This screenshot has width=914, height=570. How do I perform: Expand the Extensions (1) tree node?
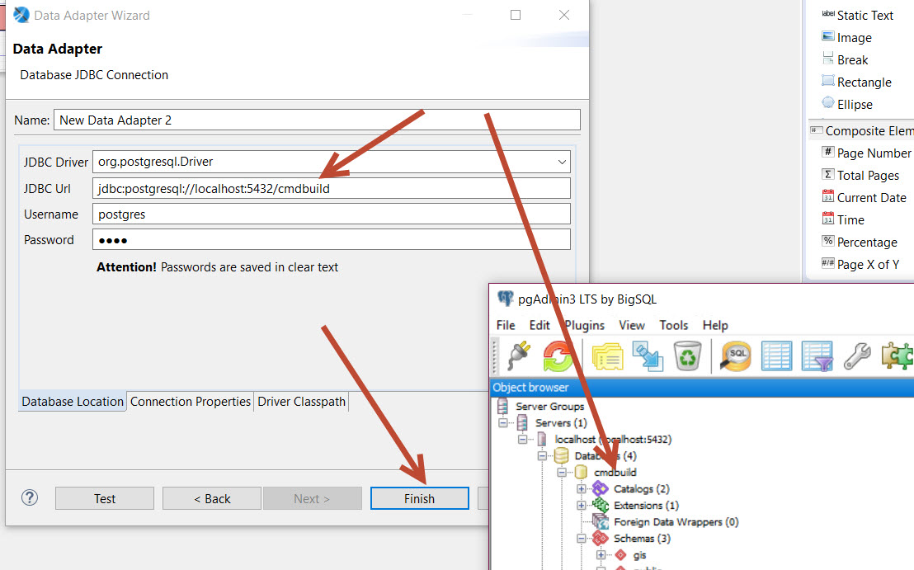pos(582,506)
